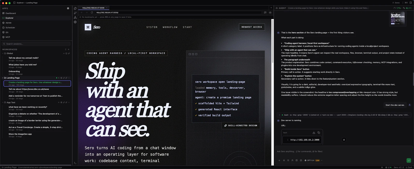Jump to bottom of chat with down arrow

pos(344,140)
